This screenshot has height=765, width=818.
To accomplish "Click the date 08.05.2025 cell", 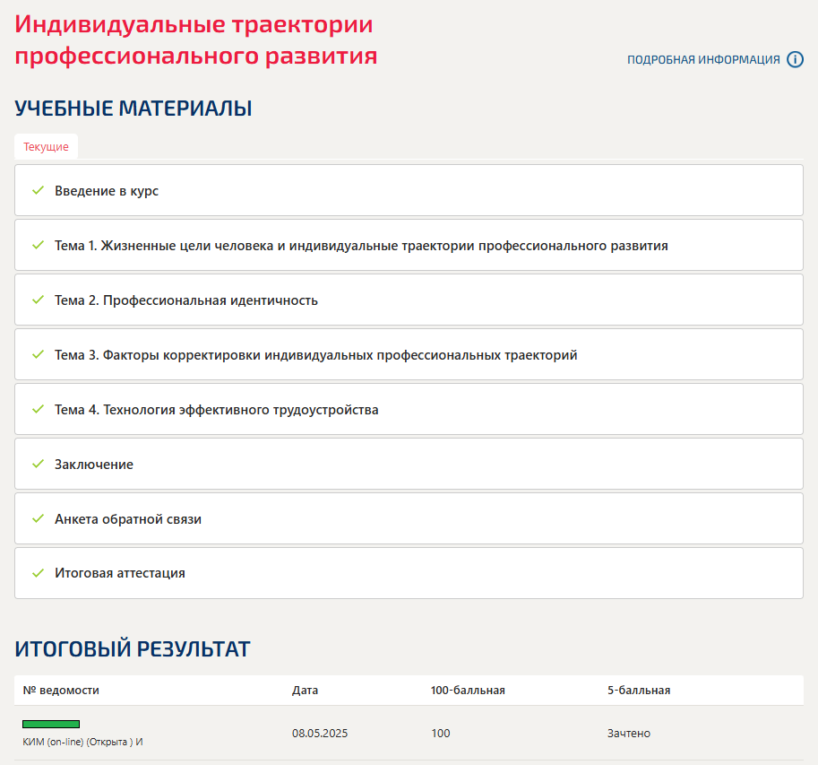I will click(320, 733).
